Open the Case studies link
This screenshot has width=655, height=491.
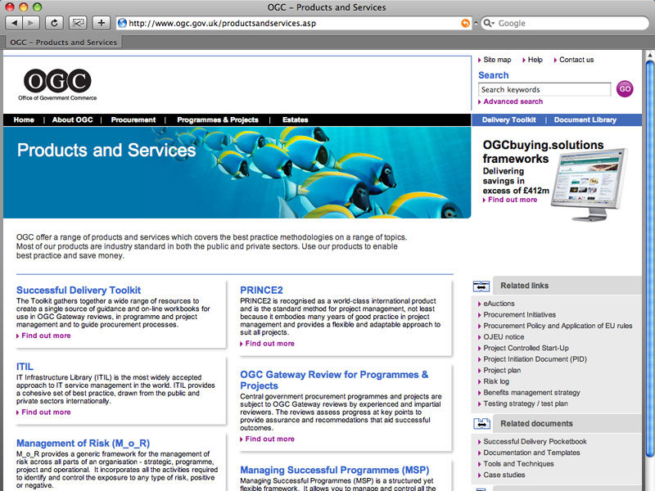point(504,475)
